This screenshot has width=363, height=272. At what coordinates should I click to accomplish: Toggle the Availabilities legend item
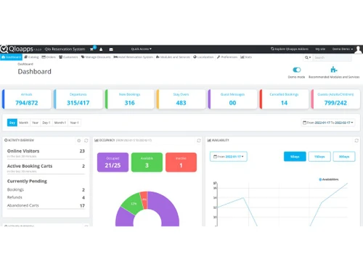[329, 179]
